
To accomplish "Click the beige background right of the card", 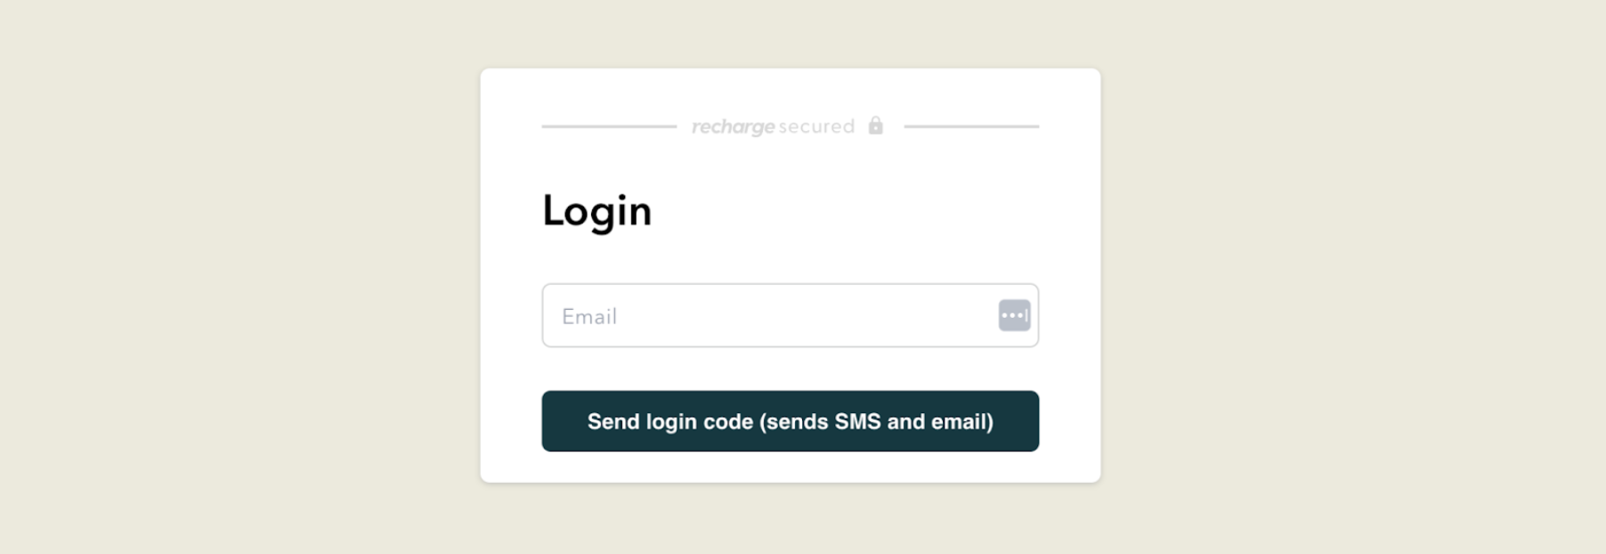I will pos(1353,276).
